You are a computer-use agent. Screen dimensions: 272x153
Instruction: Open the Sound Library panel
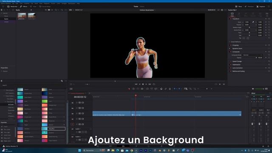click(x=45, y=7)
